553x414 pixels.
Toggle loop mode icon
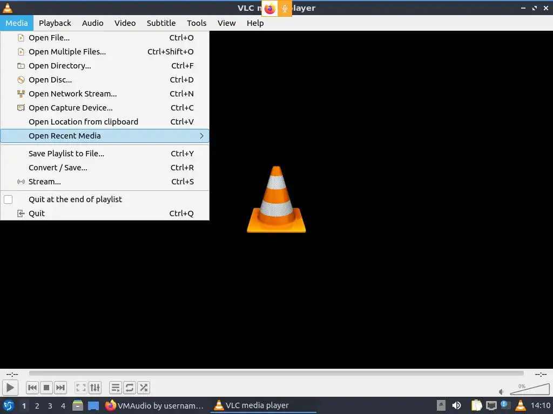pos(130,388)
